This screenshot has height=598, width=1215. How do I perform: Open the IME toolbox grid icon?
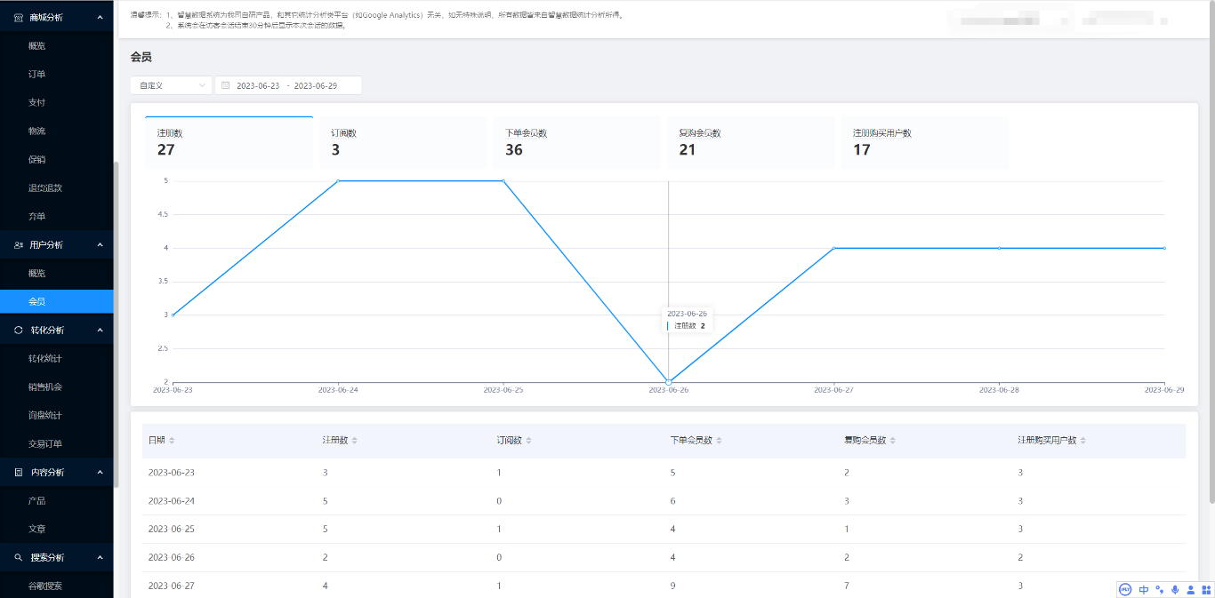pos(1206,589)
